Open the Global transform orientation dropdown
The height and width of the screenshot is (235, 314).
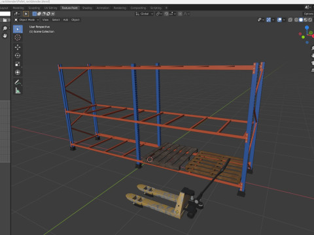point(145,14)
